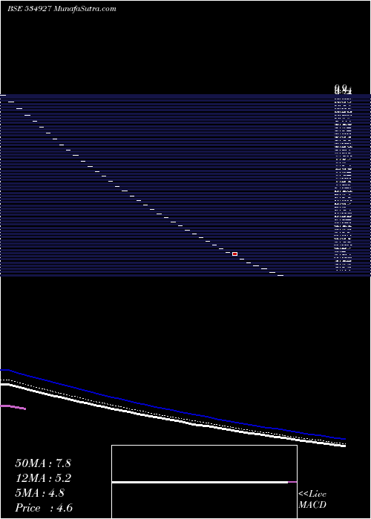Image resolution: width=371 pixels, height=519 pixels.
Task: Click the MACD panel box
Action: coord(204,482)
